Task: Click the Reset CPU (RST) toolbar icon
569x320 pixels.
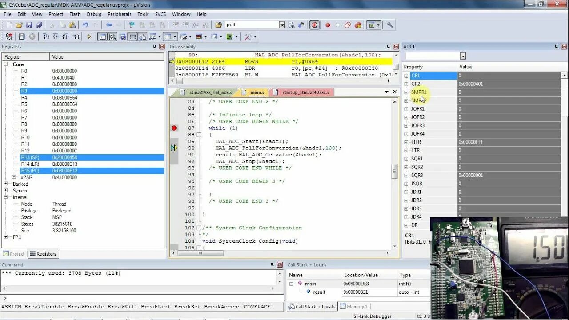Action: [9, 36]
